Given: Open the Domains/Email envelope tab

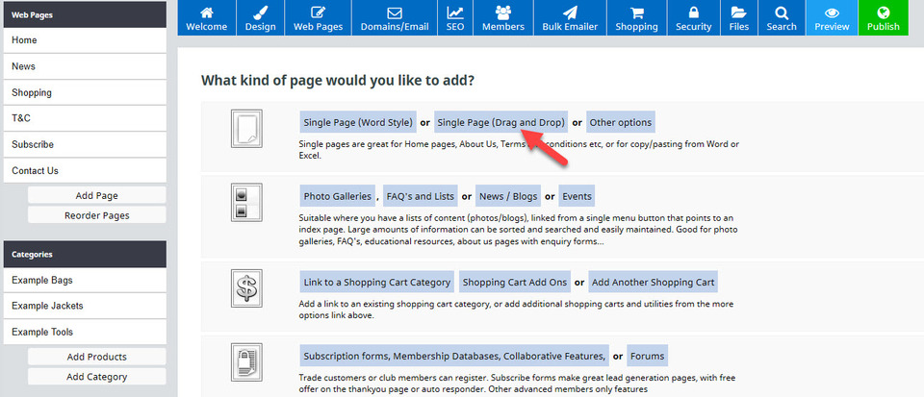Looking at the screenshot, I should (x=395, y=17).
